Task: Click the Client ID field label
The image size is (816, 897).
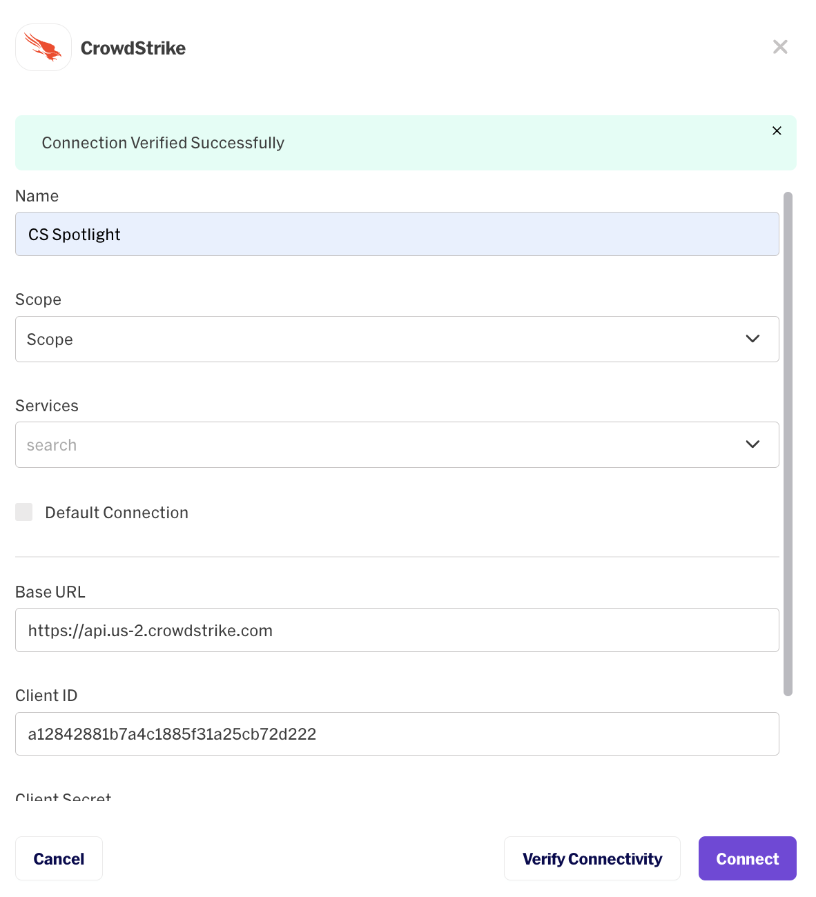Action: point(46,696)
